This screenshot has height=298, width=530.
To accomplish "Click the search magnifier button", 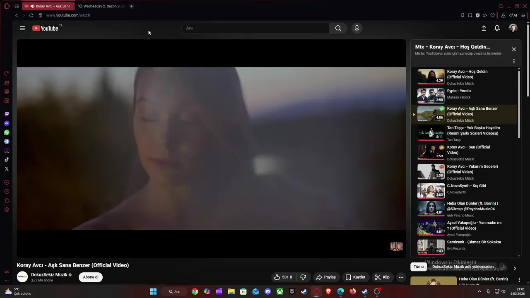I will pos(338,28).
